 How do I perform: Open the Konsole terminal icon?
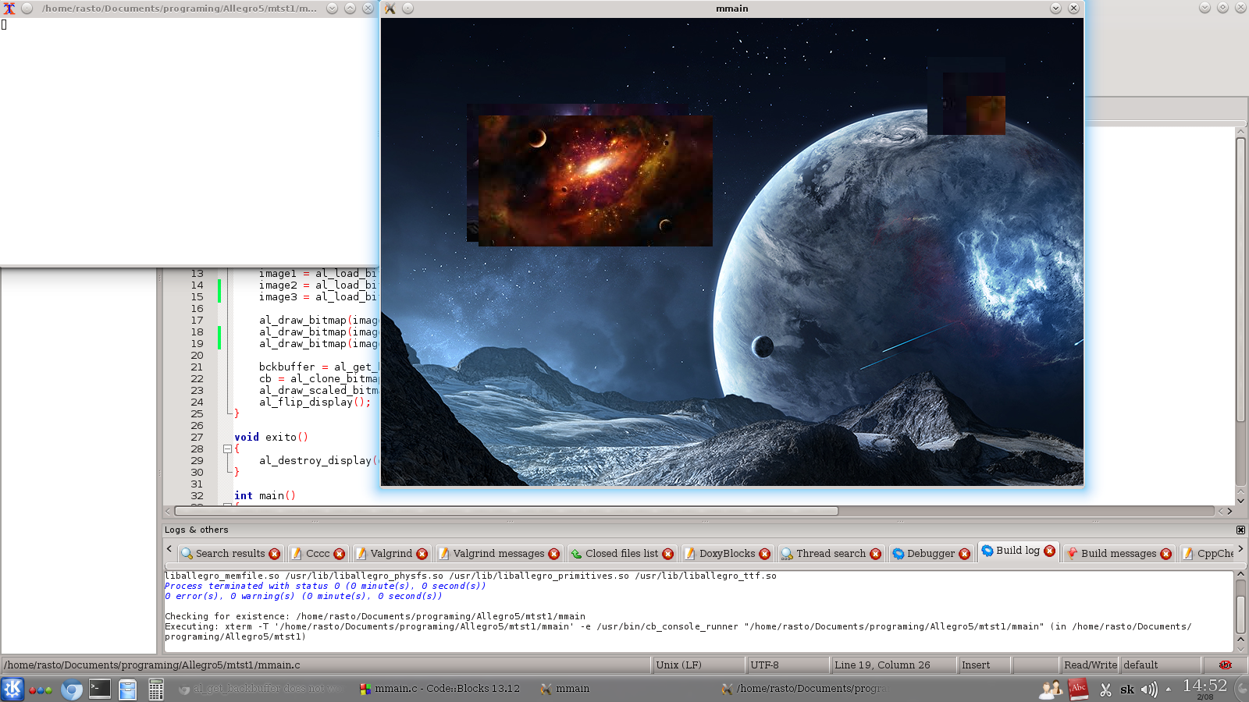(x=100, y=689)
